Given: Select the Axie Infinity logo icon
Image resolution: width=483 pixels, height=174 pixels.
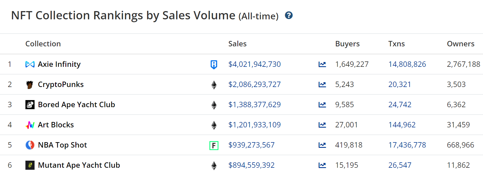Looking at the screenshot, I should (x=30, y=64).
